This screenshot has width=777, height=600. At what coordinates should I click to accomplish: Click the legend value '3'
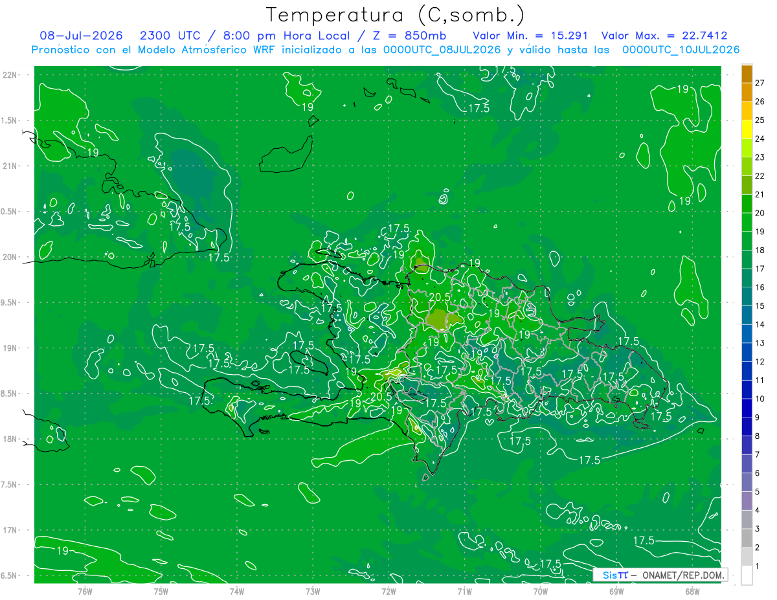[758, 529]
